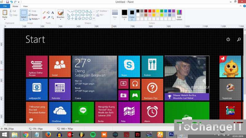Open Photoshop from the taskbar
The height and width of the screenshot is (138, 246).
point(171,134)
